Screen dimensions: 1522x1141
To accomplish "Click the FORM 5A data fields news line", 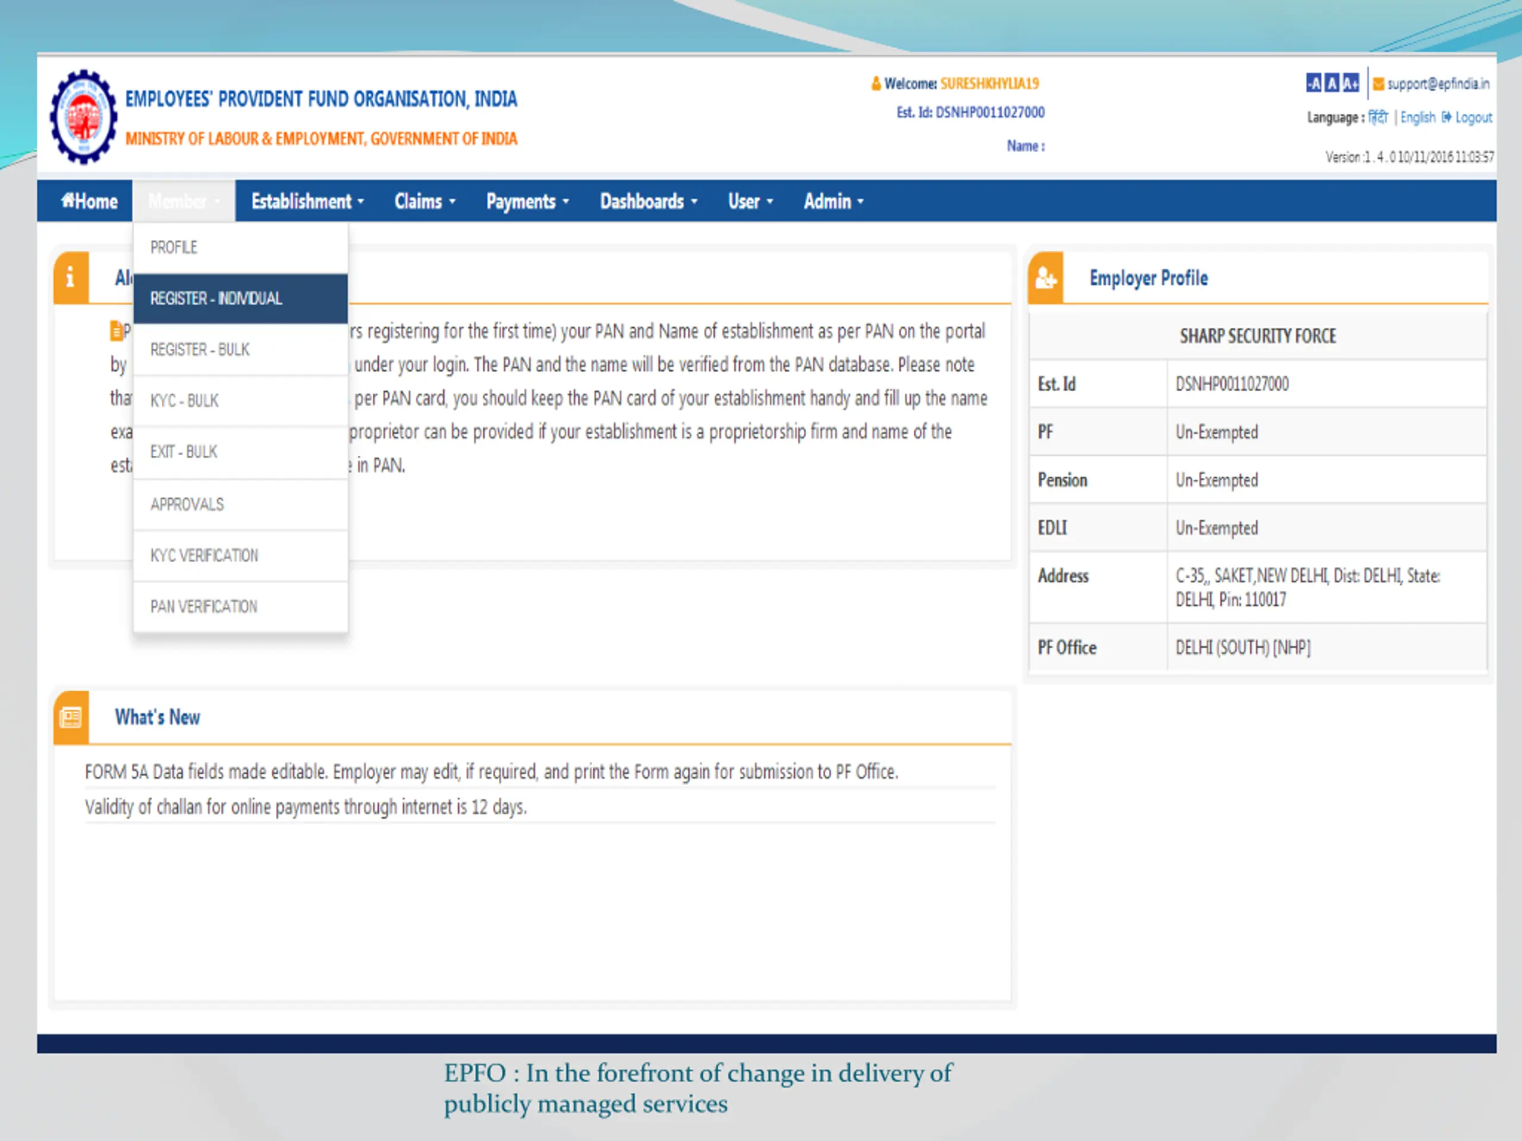I will [491, 772].
